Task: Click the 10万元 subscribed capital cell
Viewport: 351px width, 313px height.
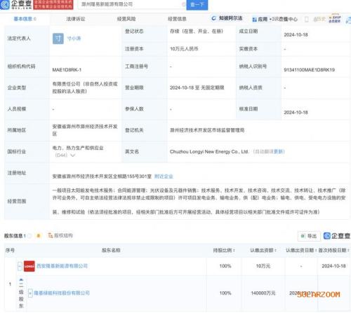Action: (x=263, y=266)
